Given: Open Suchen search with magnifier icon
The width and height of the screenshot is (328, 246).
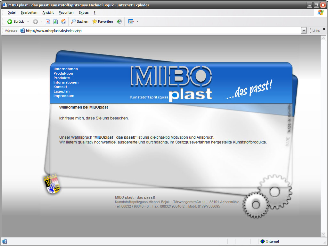Looking at the screenshot, I should point(79,21).
